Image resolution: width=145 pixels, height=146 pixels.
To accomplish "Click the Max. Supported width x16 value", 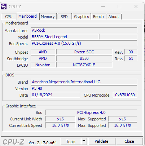I will coord(123,119).
